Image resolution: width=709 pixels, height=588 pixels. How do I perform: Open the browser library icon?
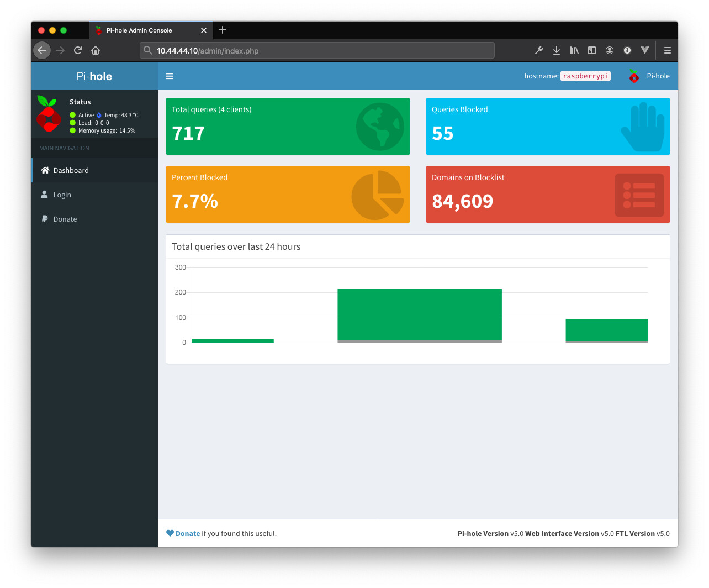574,50
